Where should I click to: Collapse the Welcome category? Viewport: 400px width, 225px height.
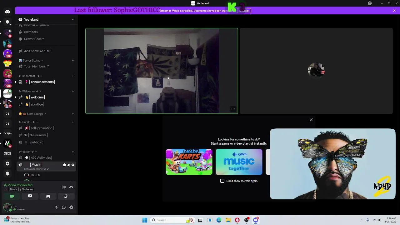point(30,91)
